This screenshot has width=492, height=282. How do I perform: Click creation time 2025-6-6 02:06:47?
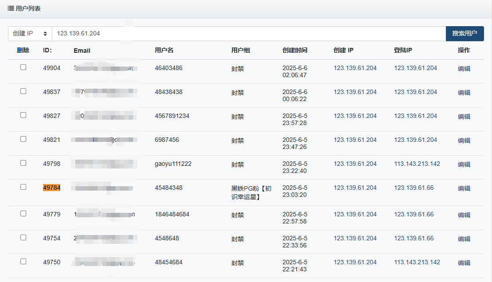[295, 71]
